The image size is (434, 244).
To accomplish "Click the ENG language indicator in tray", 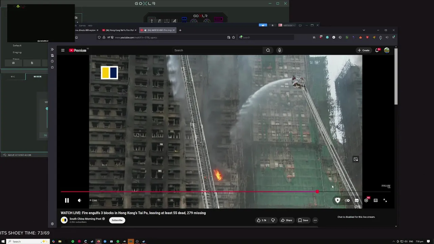I will pos(411,241).
